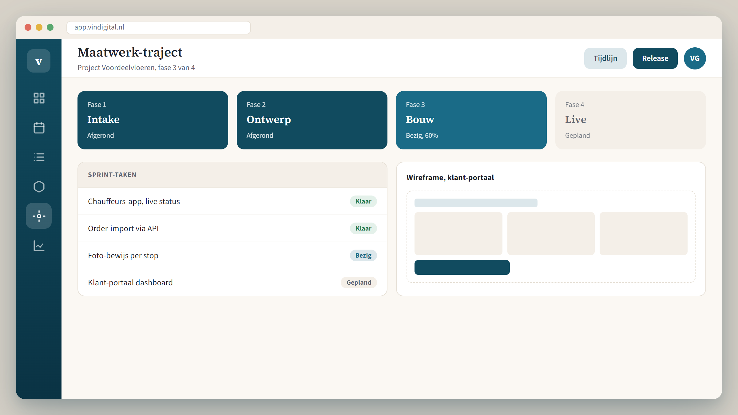The height and width of the screenshot is (415, 738).
Task: Select the Fase 3 Bouw card
Action: click(471, 120)
